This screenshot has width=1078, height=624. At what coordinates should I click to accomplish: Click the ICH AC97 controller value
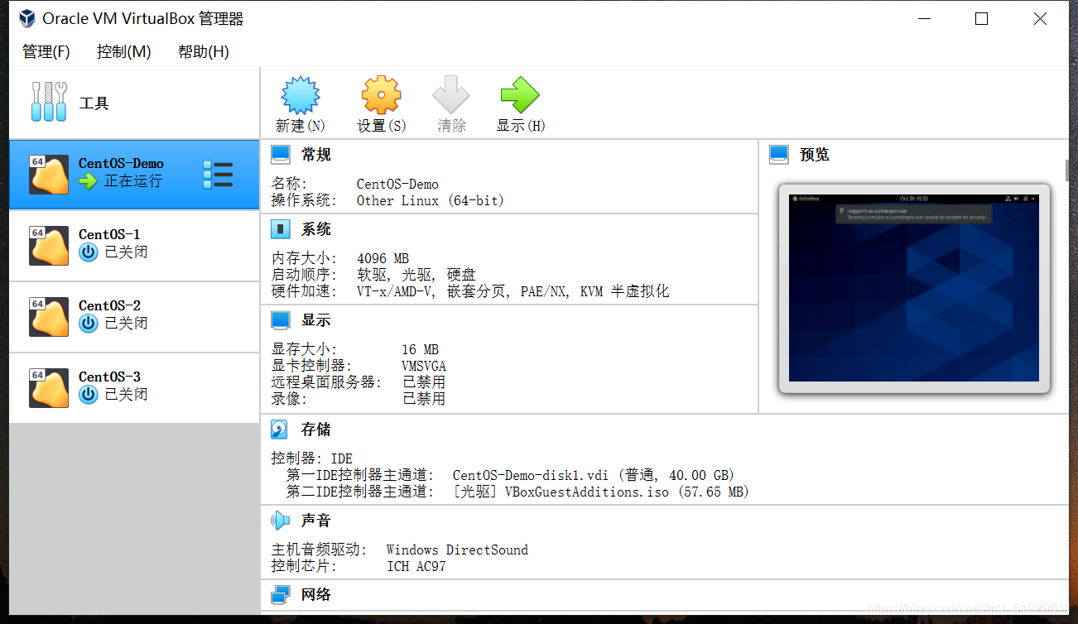pyautogui.click(x=416, y=566)
